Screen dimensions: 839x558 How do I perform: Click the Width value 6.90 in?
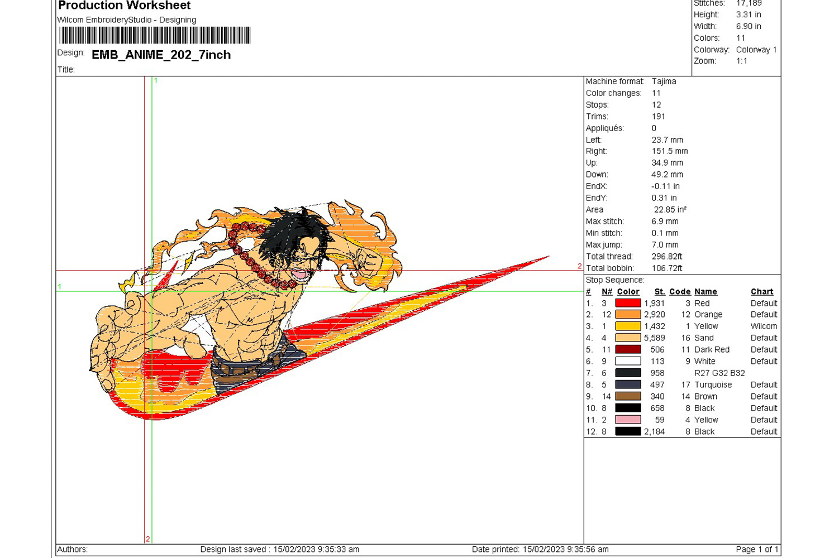pos(749,26)
